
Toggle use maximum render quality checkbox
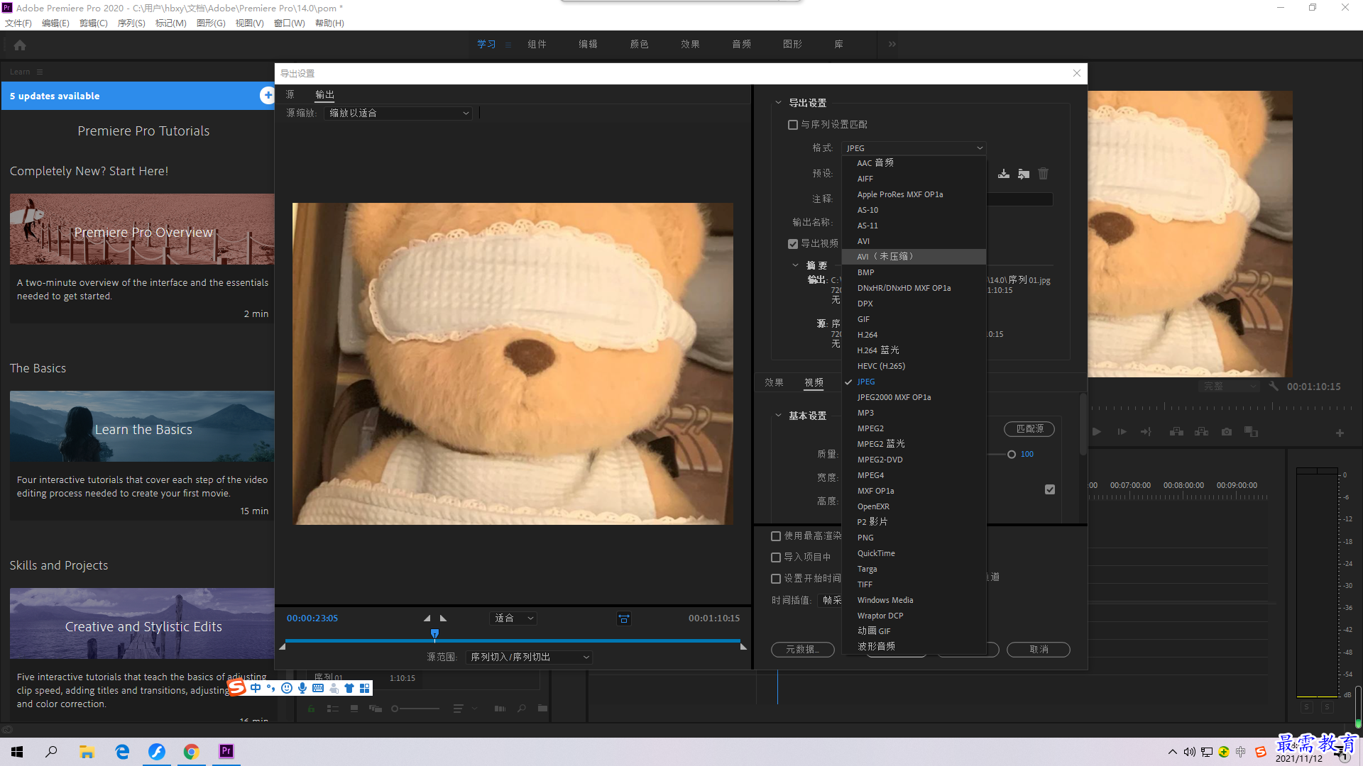(776, 536)
